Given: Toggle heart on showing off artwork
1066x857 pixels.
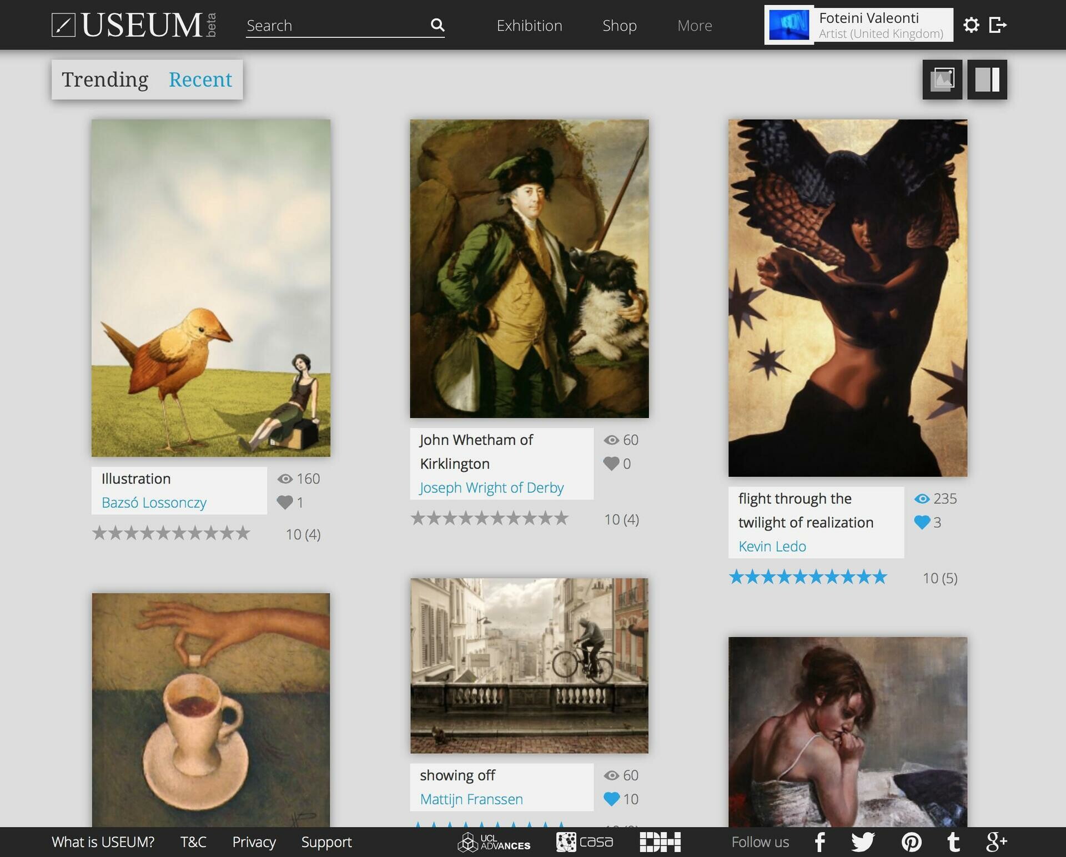Looking at the screenshot, I should tap(611, 799).
